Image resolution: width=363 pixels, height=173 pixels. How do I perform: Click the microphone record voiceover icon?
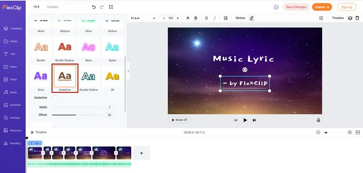[x=318, y=120]
